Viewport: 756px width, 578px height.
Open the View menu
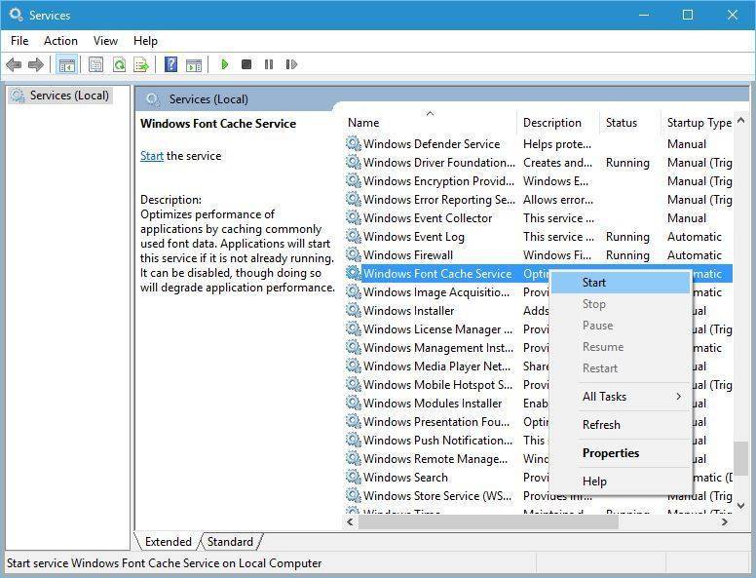pos(105,41)
